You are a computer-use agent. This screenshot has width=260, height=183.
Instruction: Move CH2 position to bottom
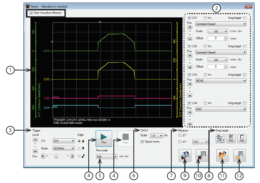(x=190, y=67)
